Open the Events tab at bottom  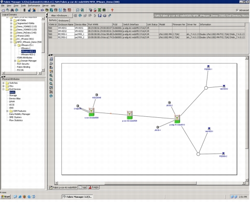(93, 187)
